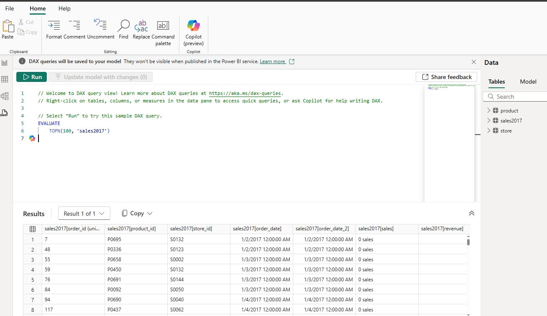Image resolution: width=547 pixels, height=316 pixels.
Task: Click inline Copilot icon on line 7
Action: (32, 138)
